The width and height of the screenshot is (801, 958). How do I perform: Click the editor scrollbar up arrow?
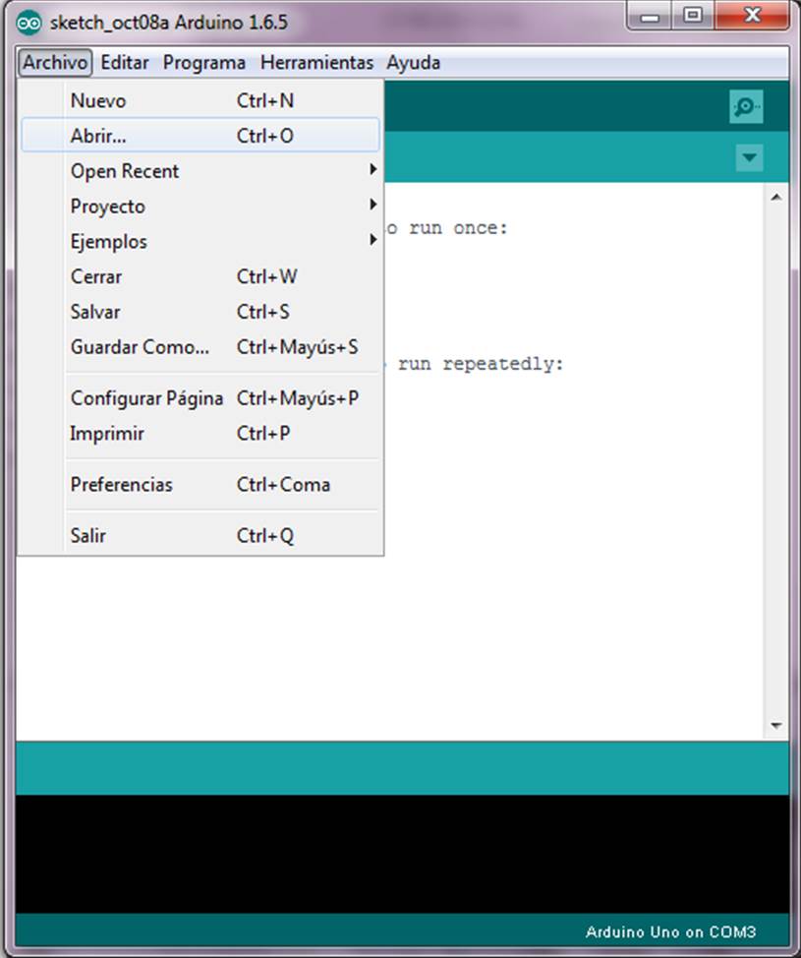click(x=776, y=198)
